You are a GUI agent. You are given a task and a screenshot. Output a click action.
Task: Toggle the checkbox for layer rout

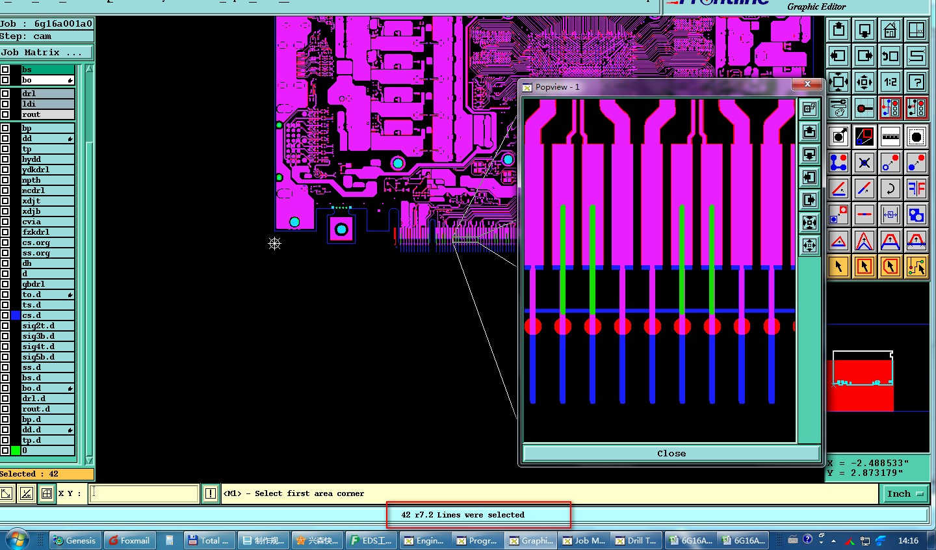pos(5,114)
